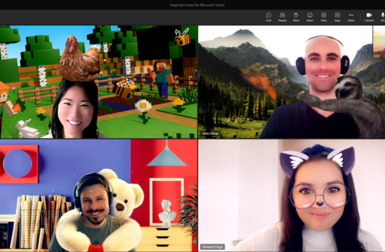Screen dimensions: 385x252
Task: Raise your hand
Action: pos(296,17)
